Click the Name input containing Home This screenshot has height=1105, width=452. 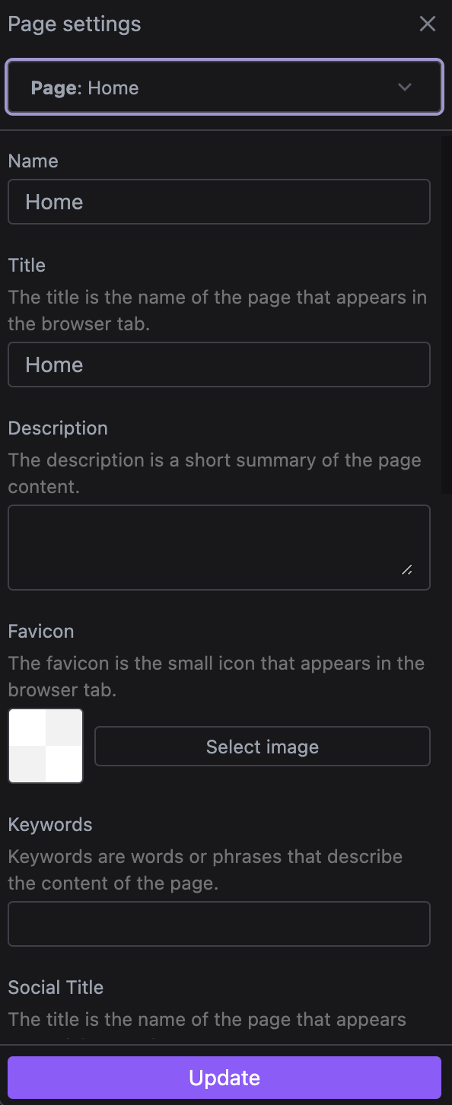click(219, 201)
